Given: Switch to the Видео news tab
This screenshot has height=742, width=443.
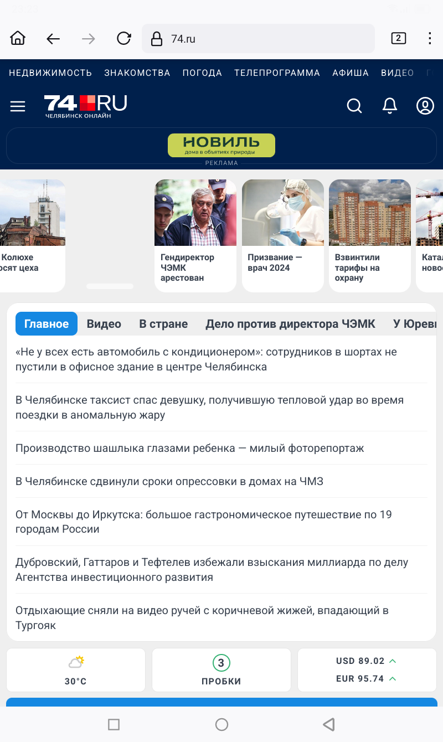Looking at the screenshot, I should click(x=104, y=324).
